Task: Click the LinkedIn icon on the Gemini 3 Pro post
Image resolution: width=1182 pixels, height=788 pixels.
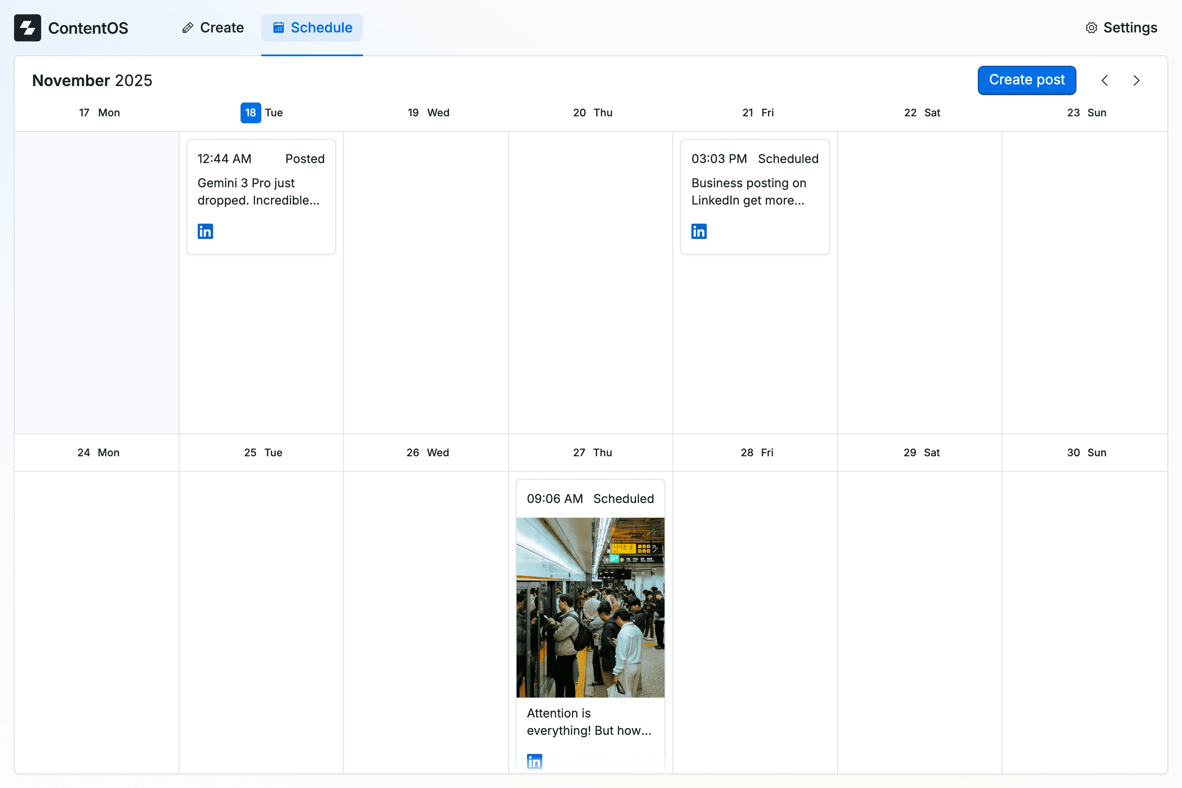Action: point(205,231)
